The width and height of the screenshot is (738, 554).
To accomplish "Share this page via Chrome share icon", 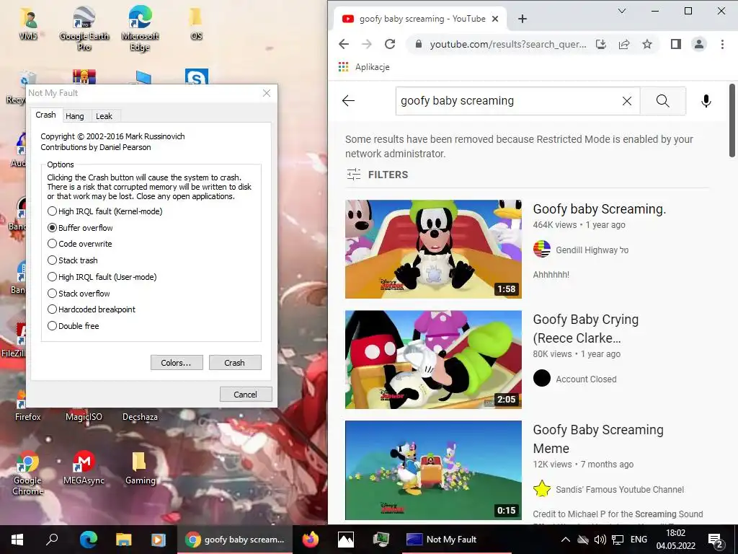I will coord(624,44).
